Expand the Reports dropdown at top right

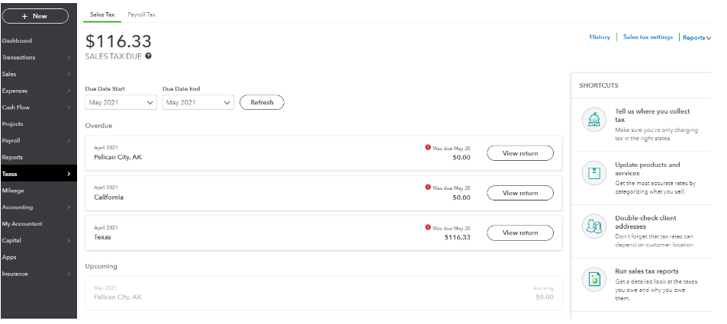696,37
